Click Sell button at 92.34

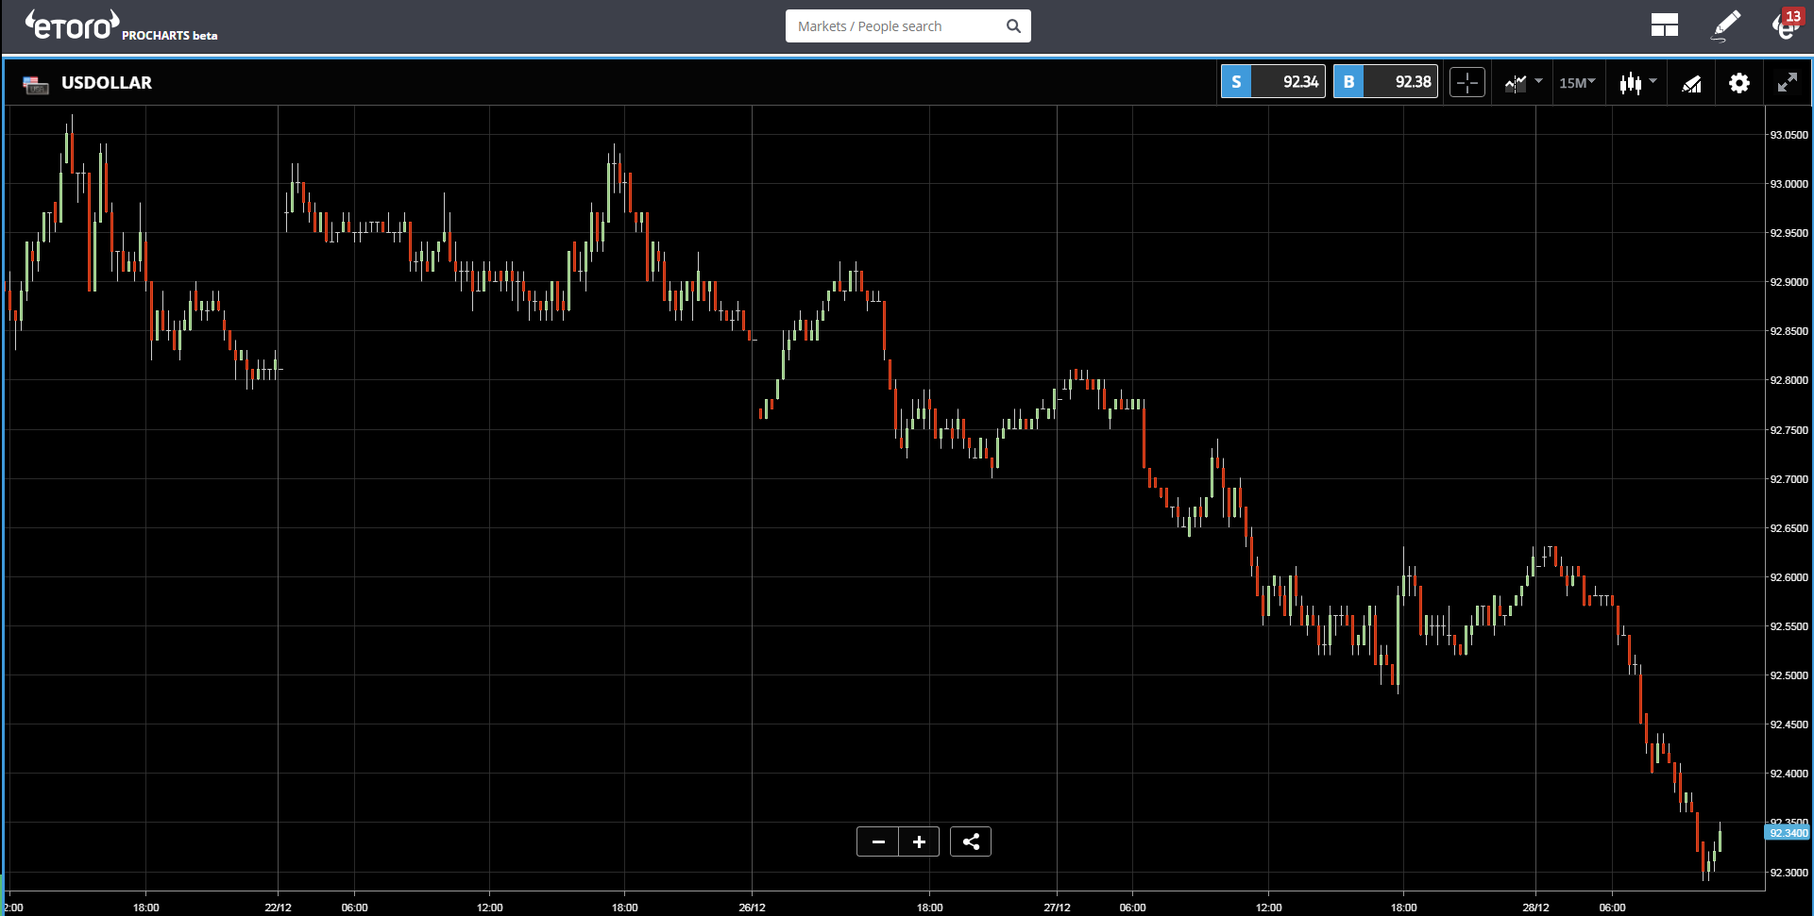pos(1273,82)
